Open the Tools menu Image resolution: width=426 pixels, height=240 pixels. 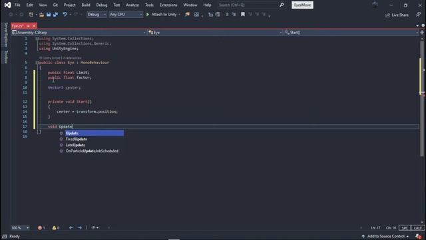(x=149, y=5)
